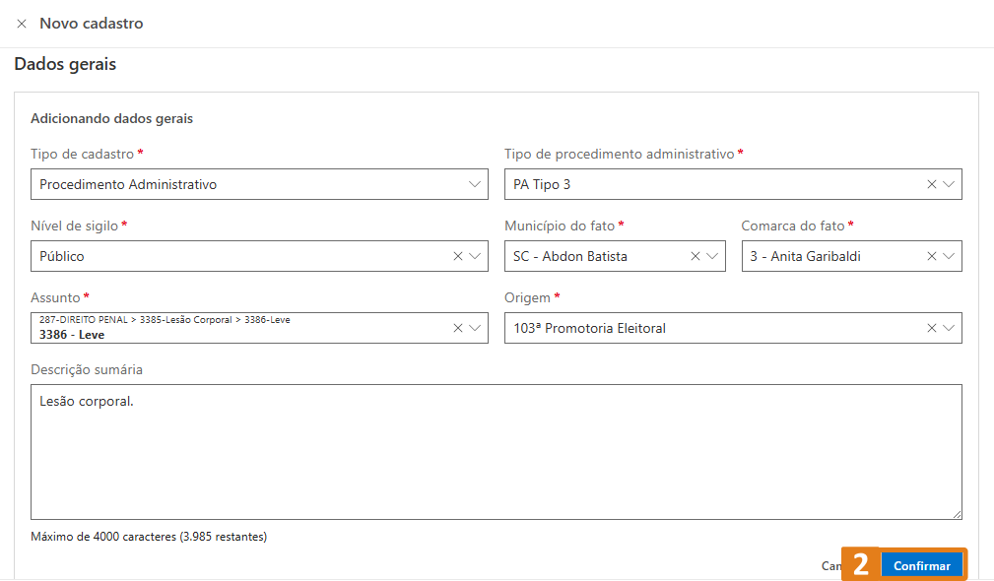This screenshot has height=581, width=994.
Task: Open the Município do fato dropdown arrow
Action: click(712, 256)
